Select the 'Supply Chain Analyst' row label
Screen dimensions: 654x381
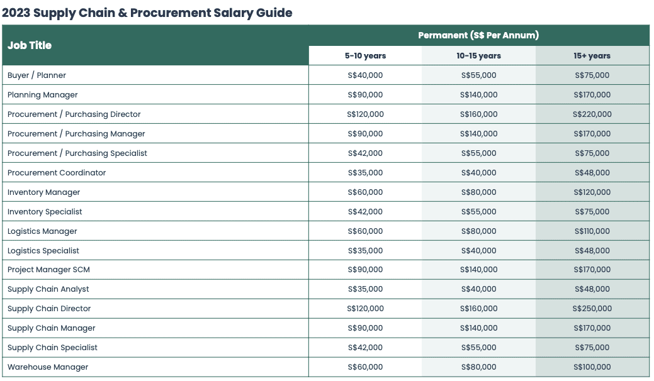pyautogui.click(x=48, y=289)
